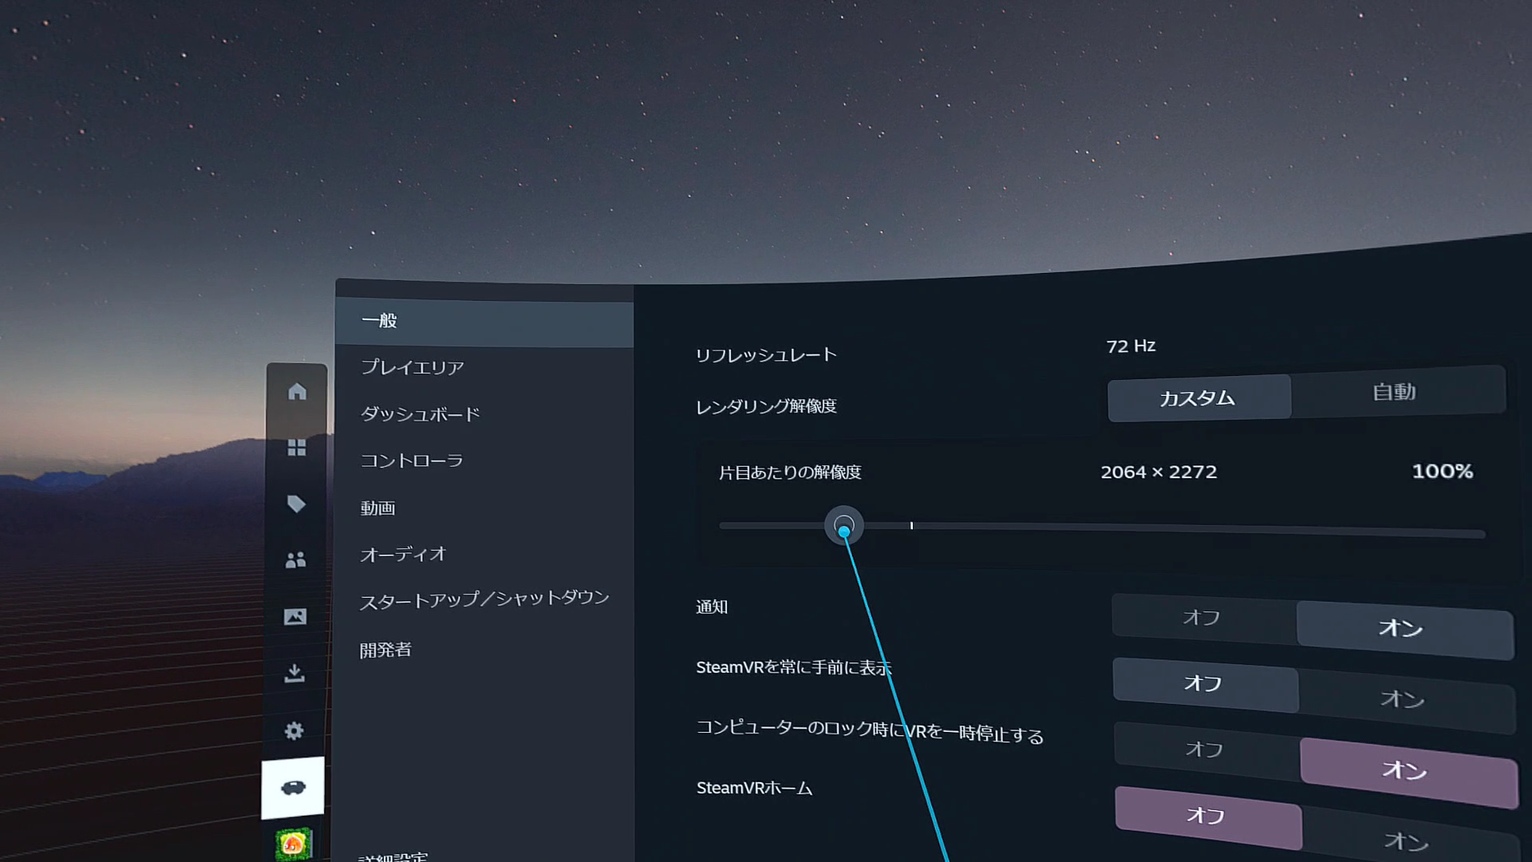Select the VR headset icon
This screenshot has height=862, width=1532.
(x=293, y=788)
